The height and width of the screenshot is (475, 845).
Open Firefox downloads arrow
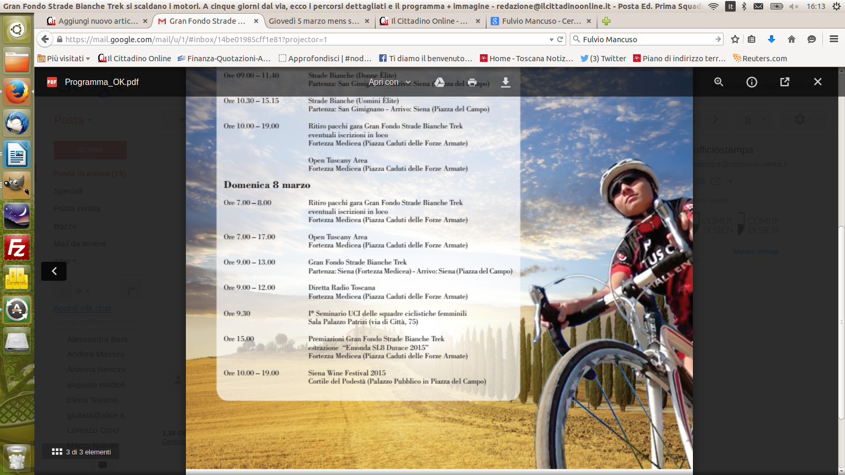[x=772, y=40]
